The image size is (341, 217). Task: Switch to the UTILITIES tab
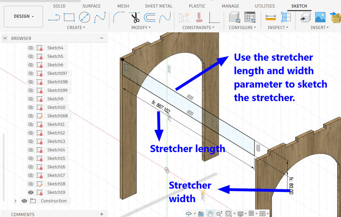[265, 6]
